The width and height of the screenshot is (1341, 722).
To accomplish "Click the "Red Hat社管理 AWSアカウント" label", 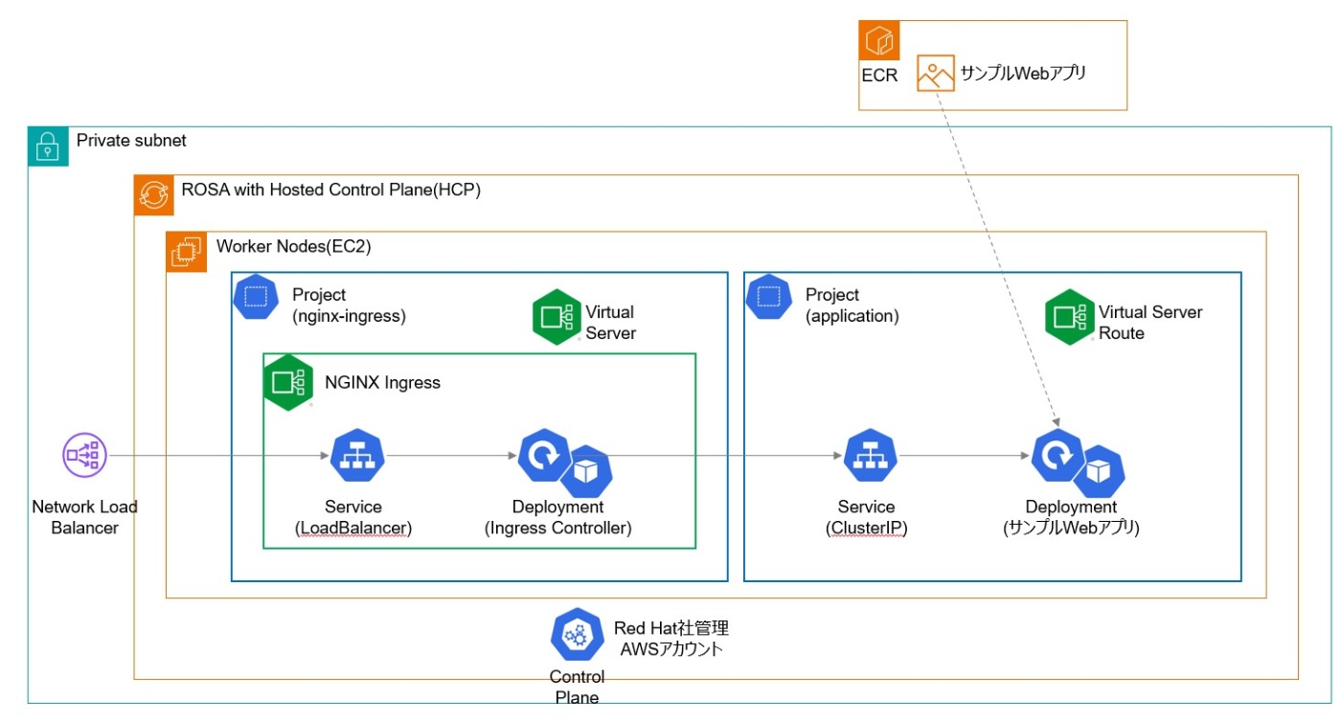I will 671,639.
